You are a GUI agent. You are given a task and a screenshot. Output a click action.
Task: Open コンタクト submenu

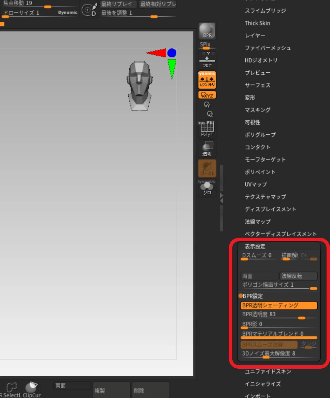257,147
